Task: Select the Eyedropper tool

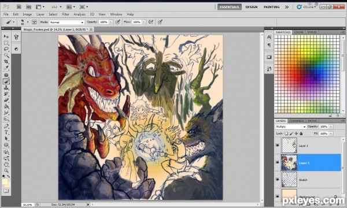Action: [x=6, y=68]
